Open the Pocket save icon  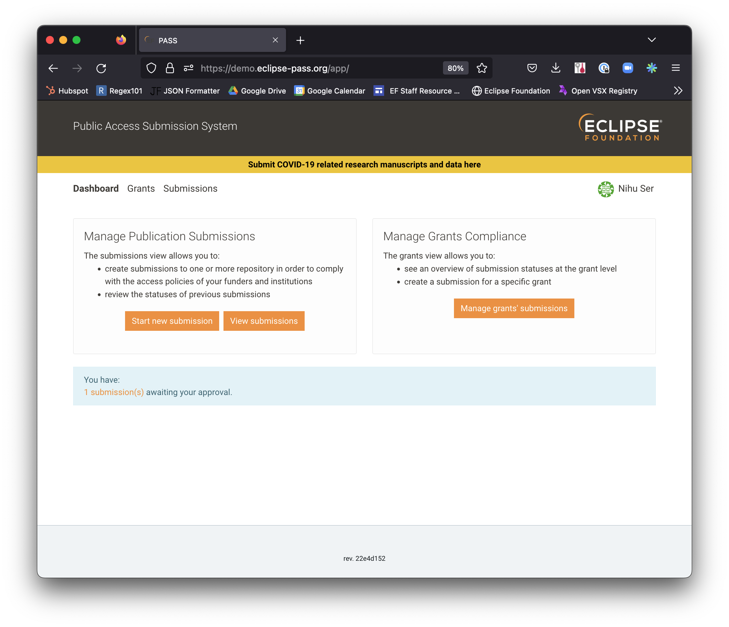pyautogui.click(x=532, y=68)
